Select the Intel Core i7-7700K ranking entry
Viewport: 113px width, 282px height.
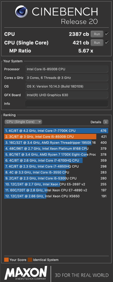click(56, 131)
